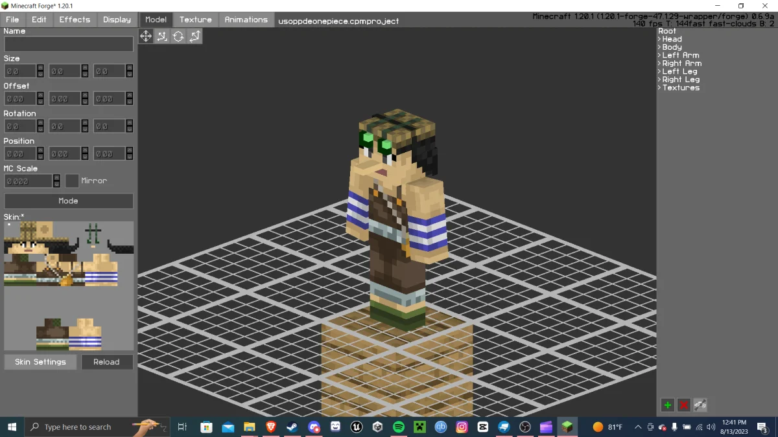This screenshot has height=437, width=778.
Task: Select the rotation gizmo tool
Action: [x=178, y=36]
